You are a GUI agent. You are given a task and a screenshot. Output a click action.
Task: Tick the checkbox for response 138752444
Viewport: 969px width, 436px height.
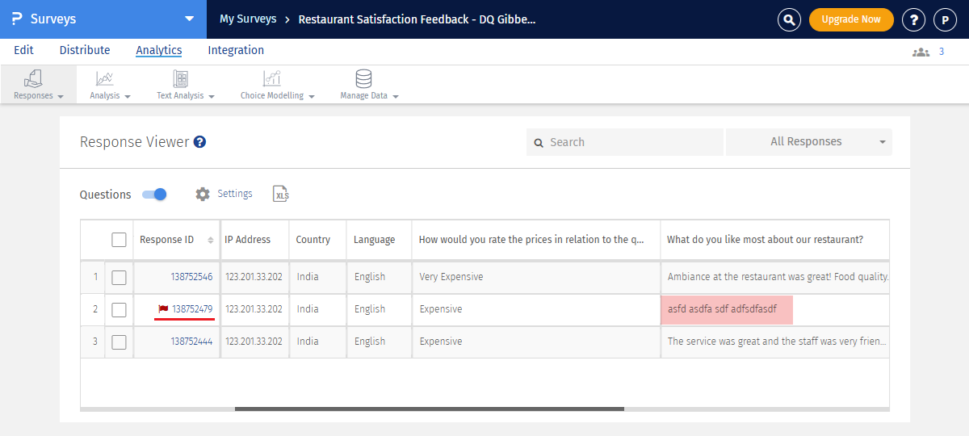119,342
